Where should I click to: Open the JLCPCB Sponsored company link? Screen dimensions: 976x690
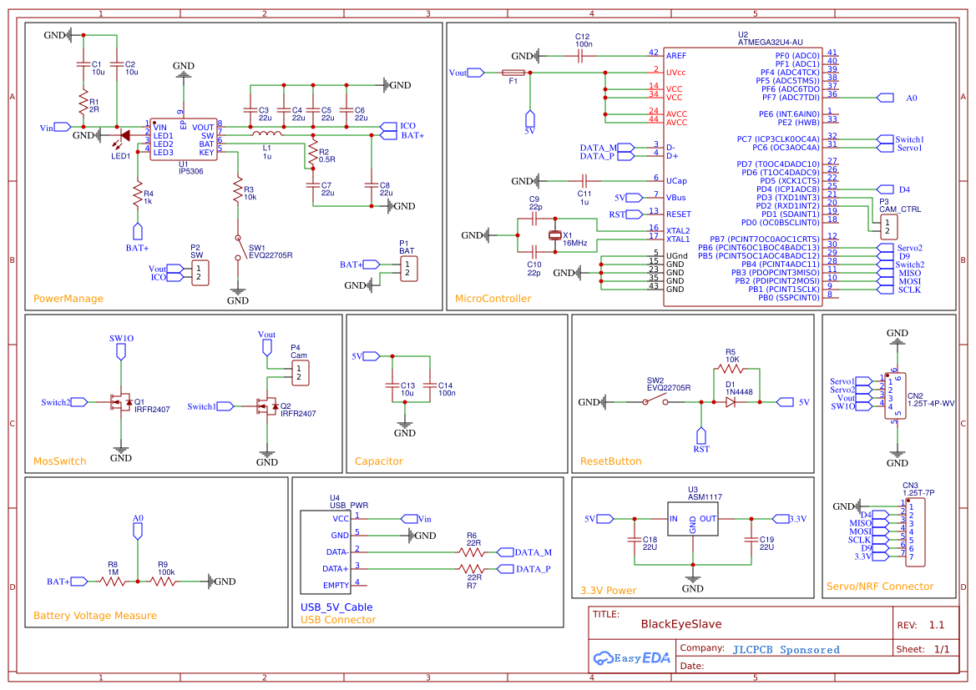[x=786, y=648]
